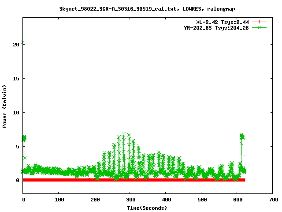The image size is (282, 212).
Task: Click the isolated green data point near 20 Kelvin
Action: (22, 42)
